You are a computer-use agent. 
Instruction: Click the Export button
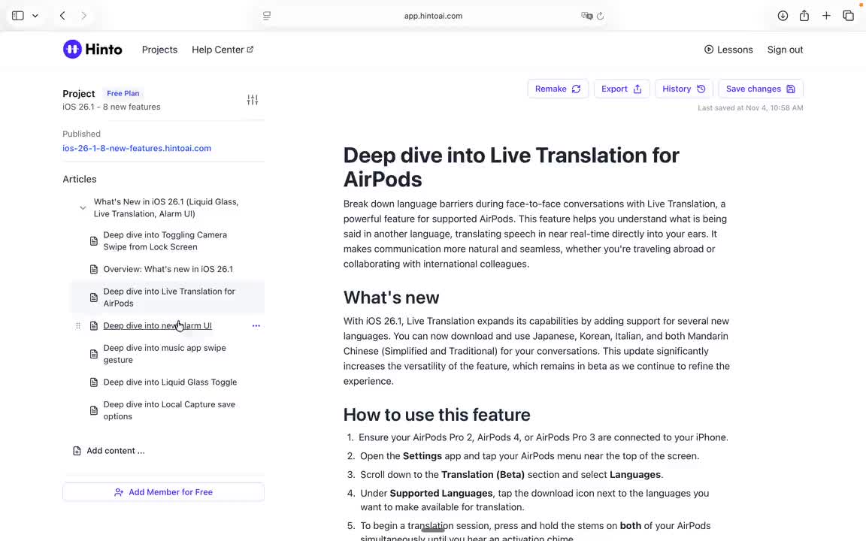(621, 89)
